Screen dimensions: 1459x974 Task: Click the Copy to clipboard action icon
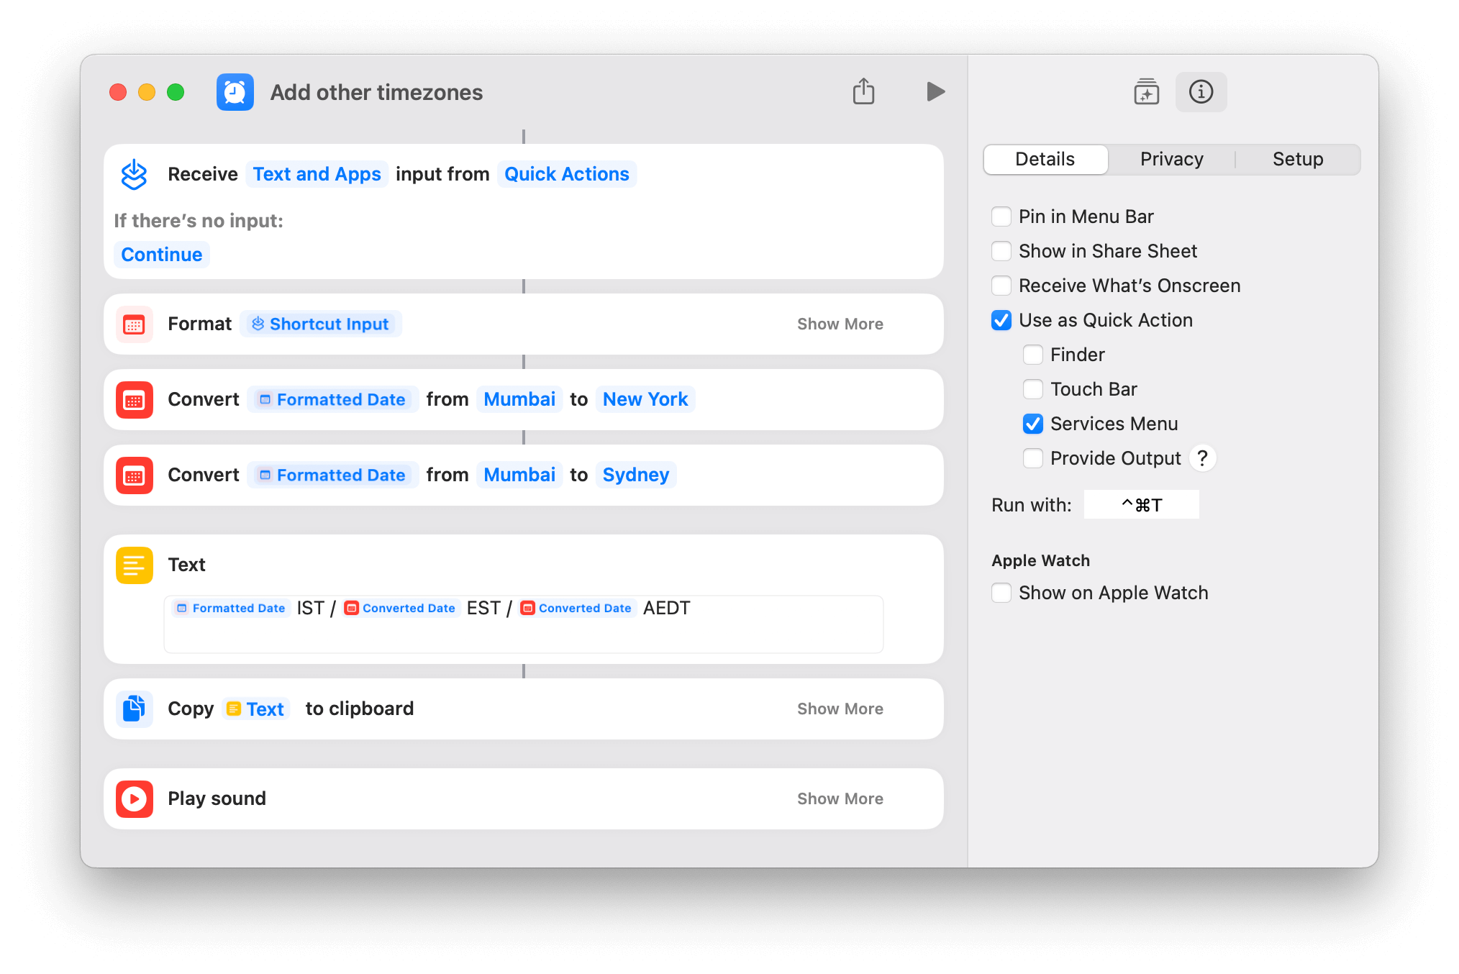click(x=134, y=709)
